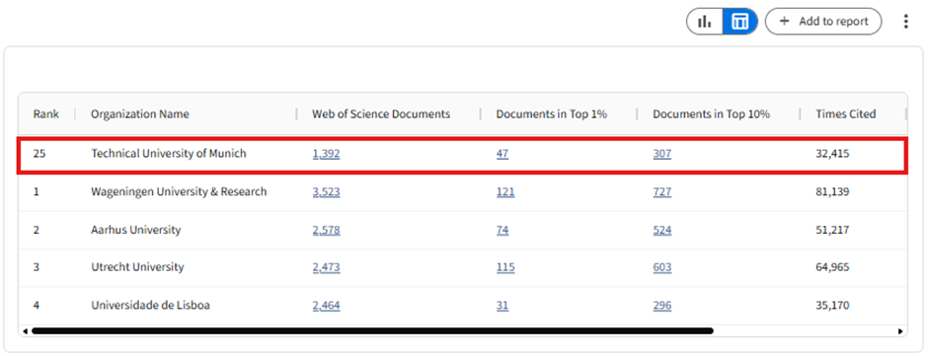
Task: Open Aarhus University's 2,578 documents link
Action: pyautogui.click(x=326, y=230)
